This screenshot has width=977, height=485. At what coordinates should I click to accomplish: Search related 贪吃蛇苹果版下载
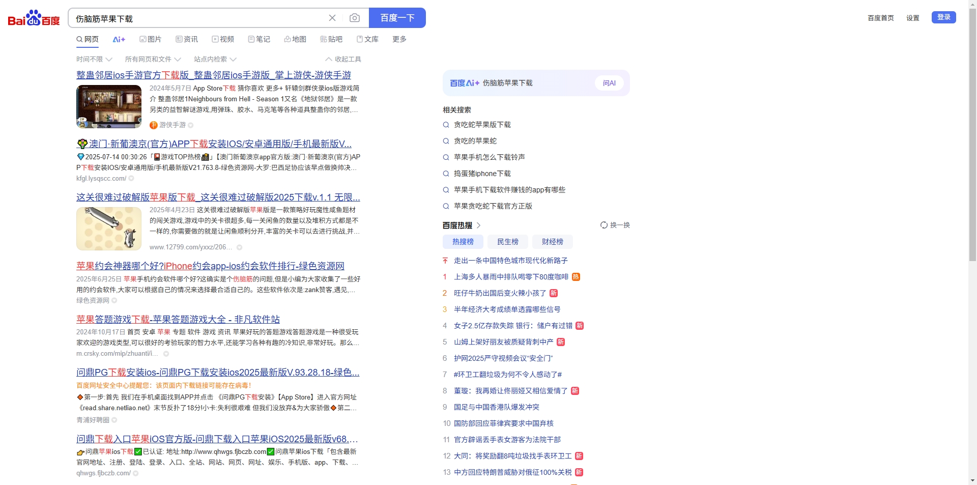point(482,125)
